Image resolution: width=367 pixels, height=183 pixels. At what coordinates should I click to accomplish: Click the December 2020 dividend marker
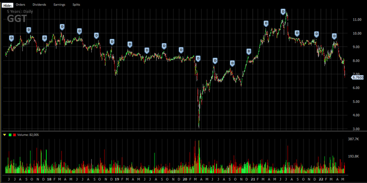(x=249, y=52)
